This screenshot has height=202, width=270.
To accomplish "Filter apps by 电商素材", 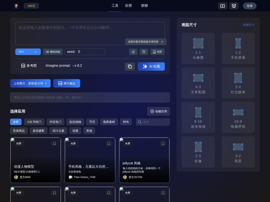I will pos(109,122).
